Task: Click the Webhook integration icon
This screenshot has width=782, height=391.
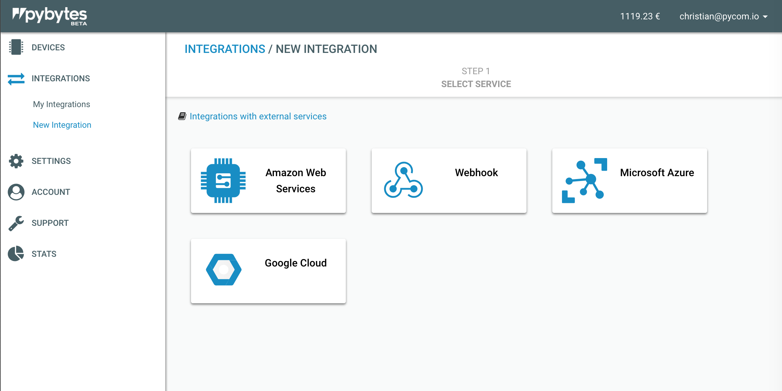Action: (x=404, y=181)
